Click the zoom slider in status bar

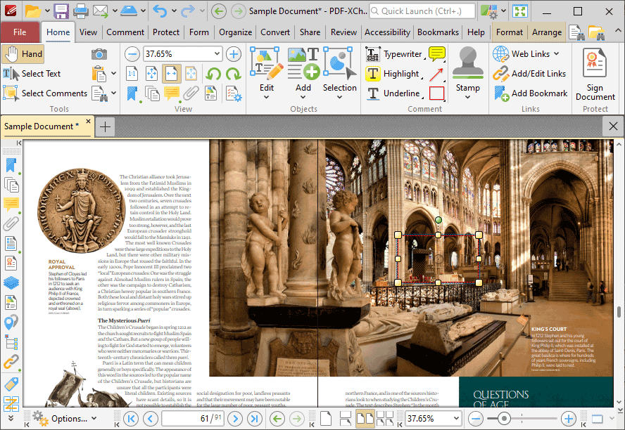point(504,419)
